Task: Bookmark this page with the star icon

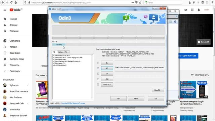Action: coord(140,2)
